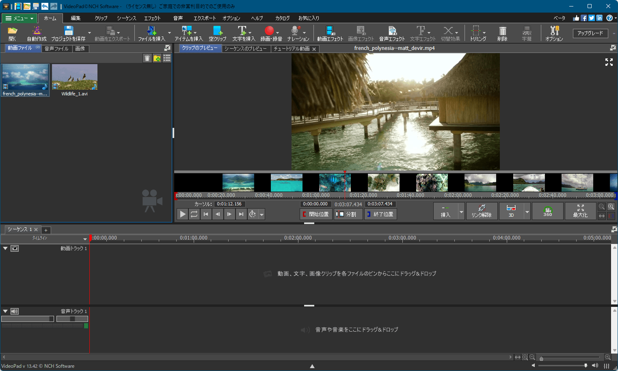Click the アイテムを挿入 insert item icon
Screen dimensions: 618x371
[x=188, y=33]
